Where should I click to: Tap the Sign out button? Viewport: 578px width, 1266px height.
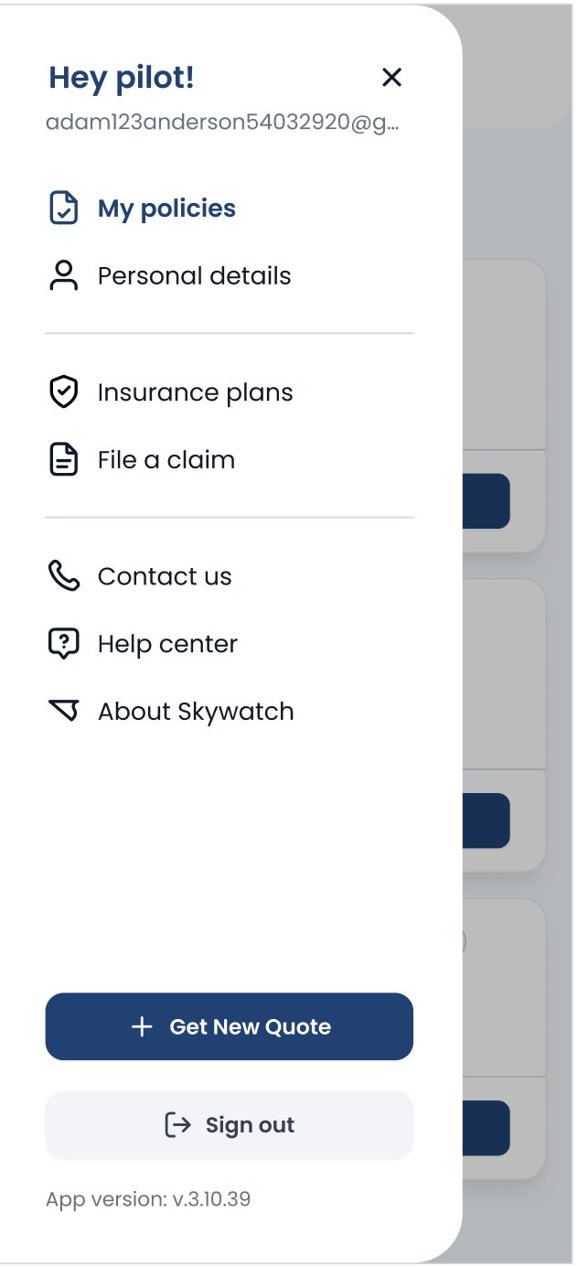click(x=230, y=1125)
